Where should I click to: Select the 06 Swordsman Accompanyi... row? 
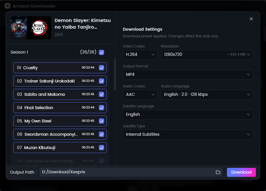coord(60,134)
